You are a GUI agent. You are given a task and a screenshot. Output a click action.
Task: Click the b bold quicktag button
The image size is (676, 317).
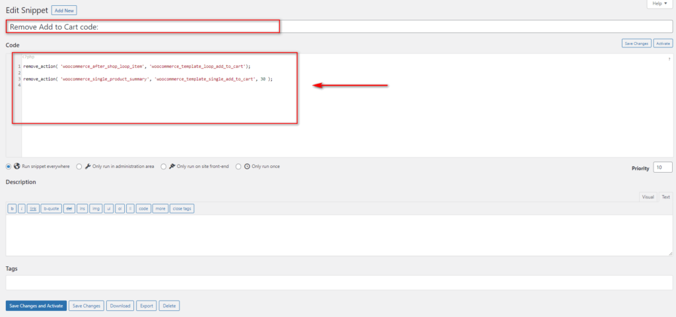(12, 209)
